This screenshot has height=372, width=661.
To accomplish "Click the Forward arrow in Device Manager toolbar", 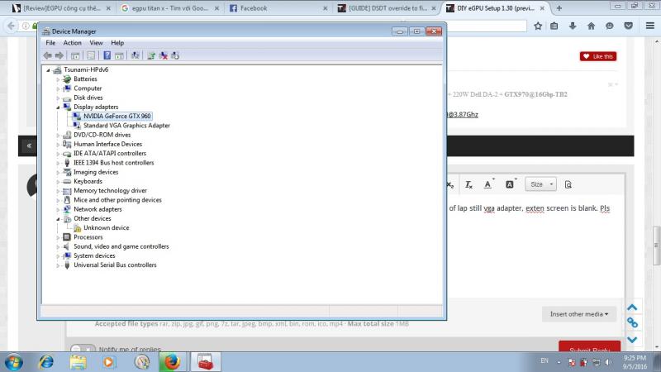I will (x=59, y=55).
